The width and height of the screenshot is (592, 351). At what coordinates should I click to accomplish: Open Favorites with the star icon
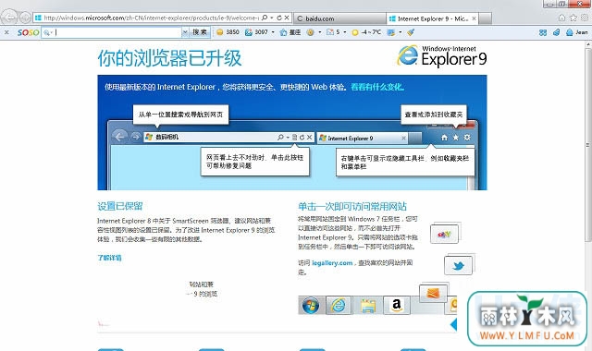tap(573, 18)
